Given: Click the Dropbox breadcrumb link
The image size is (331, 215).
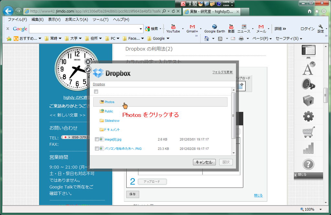Looking at the screenshot, I should coord(99,84).
